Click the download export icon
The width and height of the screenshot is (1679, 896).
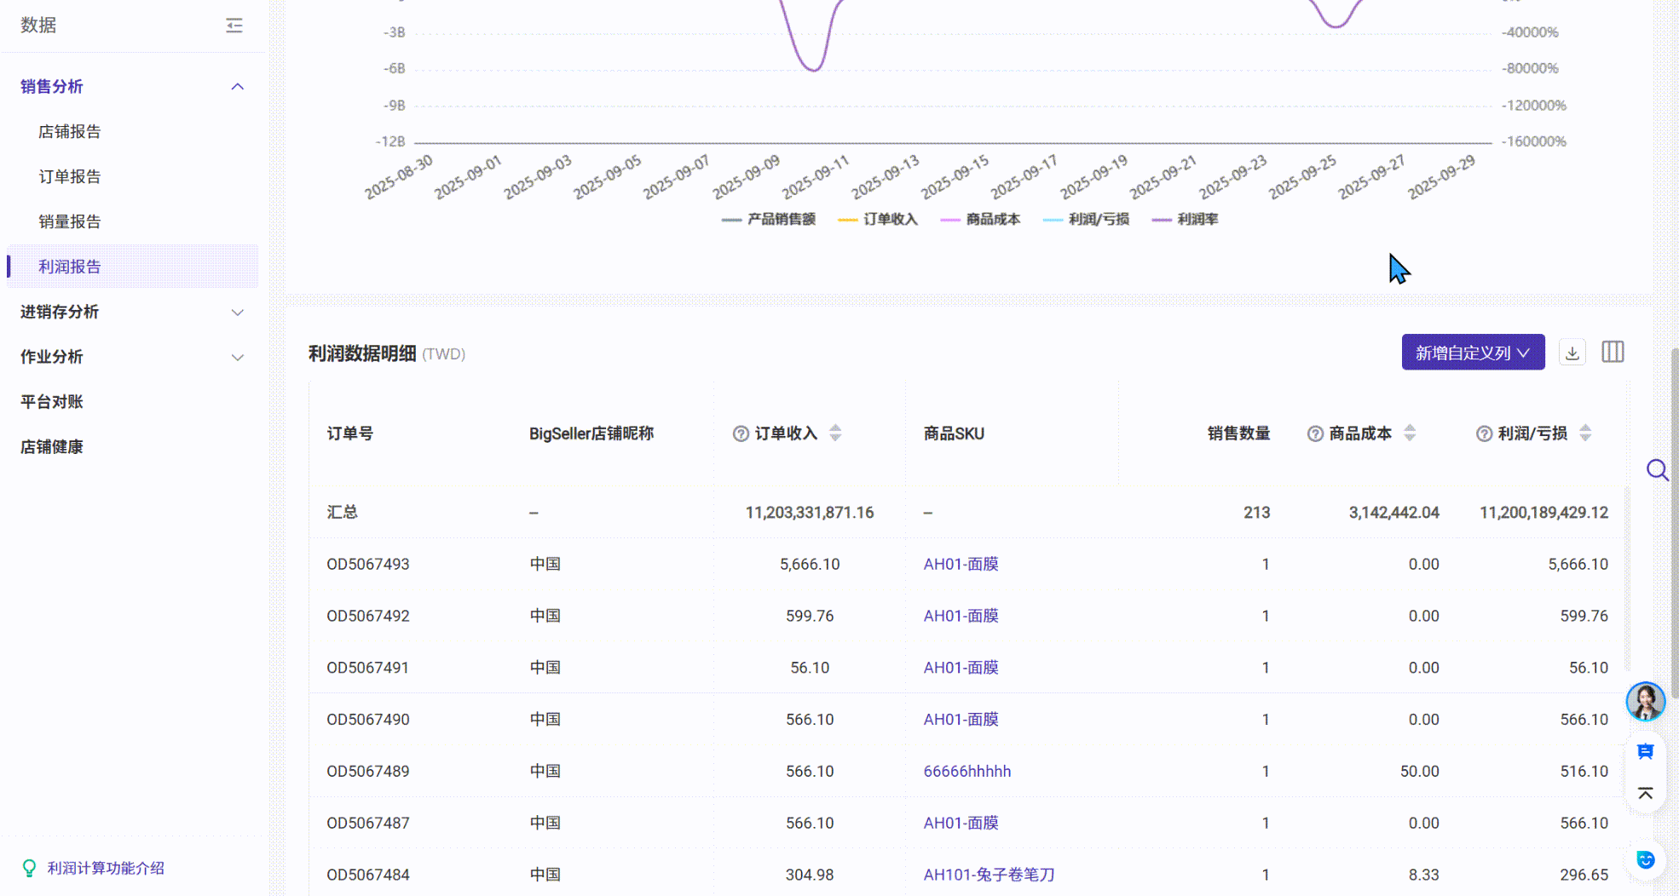click(x=1572, y=353)
